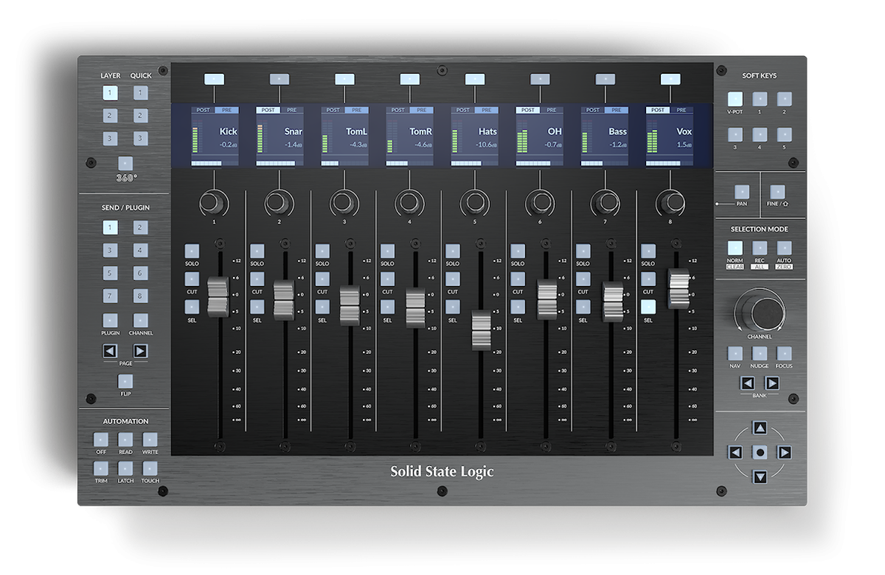
Task: Solo the TomR channel
Action: [387, 251]
